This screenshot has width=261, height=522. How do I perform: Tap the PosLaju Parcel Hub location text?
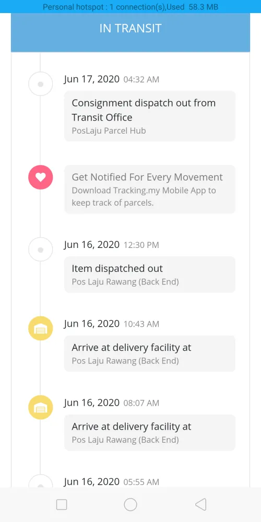click(x=109, y=130)
